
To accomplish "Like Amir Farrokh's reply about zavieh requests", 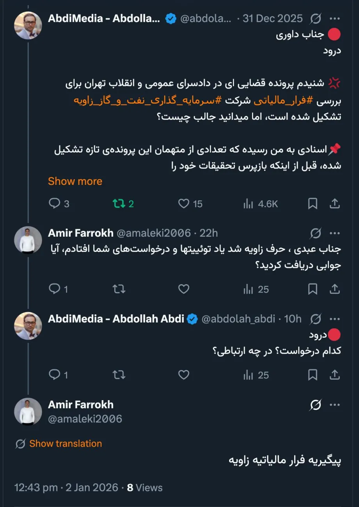I will (x=183, y=289).
